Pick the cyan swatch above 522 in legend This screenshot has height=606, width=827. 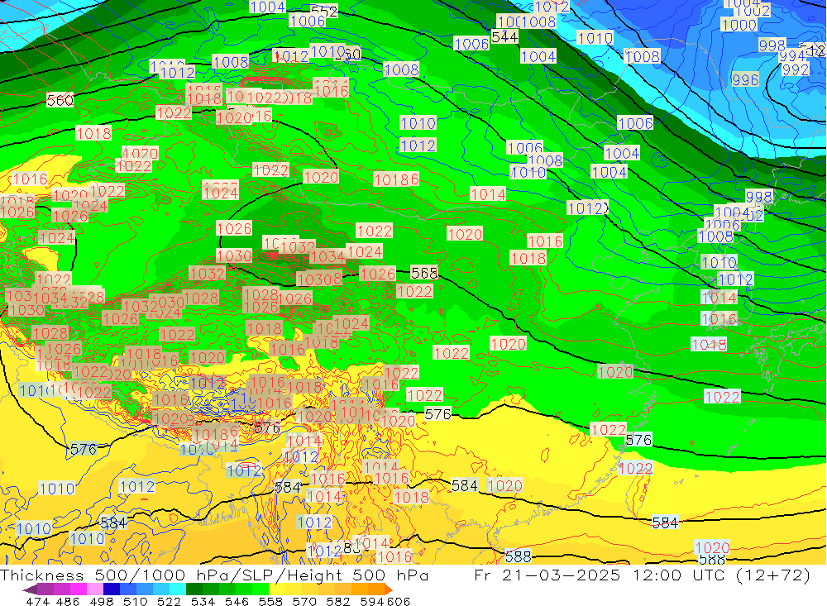pyautogui.click(x=178, y=589)
